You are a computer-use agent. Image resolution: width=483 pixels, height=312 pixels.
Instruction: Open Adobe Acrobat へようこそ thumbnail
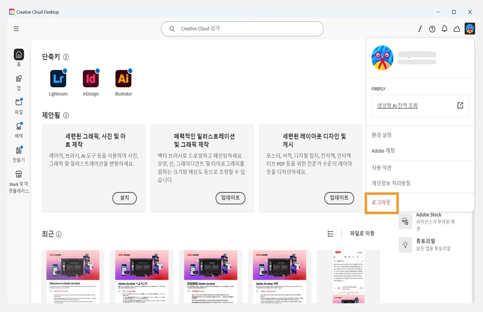pos(142,277)
